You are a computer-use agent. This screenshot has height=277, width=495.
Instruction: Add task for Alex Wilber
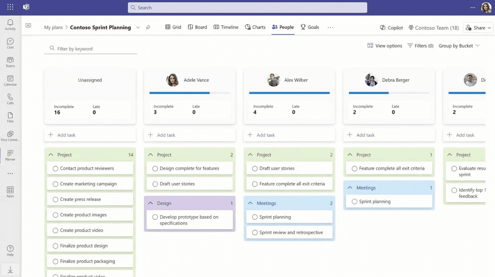(289, 135)
